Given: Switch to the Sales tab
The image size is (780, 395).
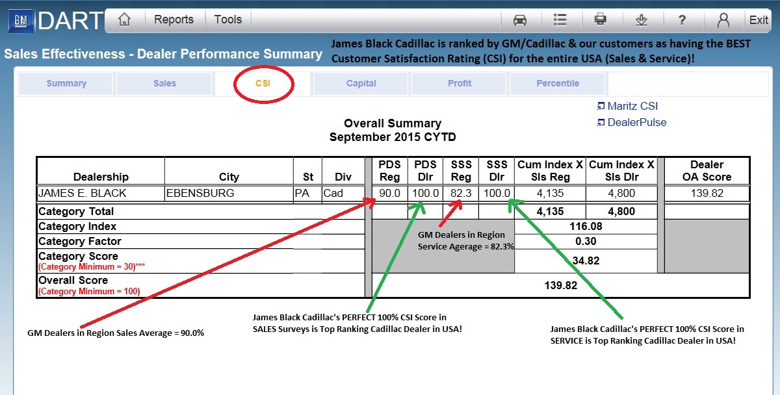Looking at the screenshot, I should tap(165, 83).
